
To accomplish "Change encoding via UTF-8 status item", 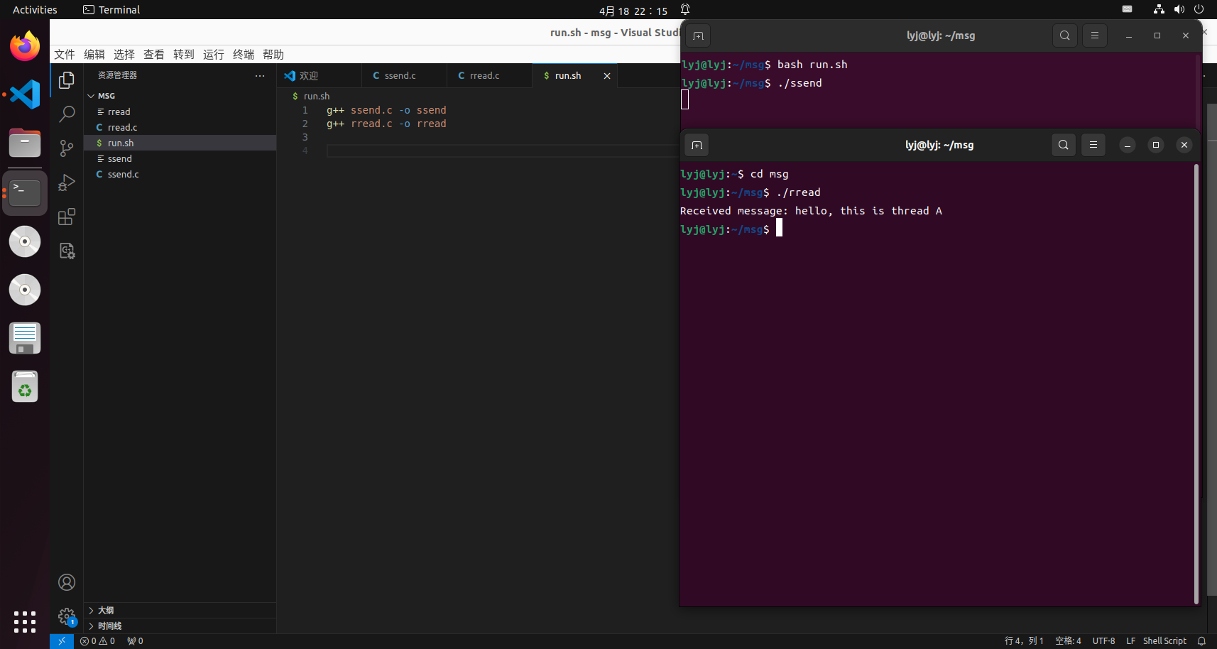I will coord(1103,641).
